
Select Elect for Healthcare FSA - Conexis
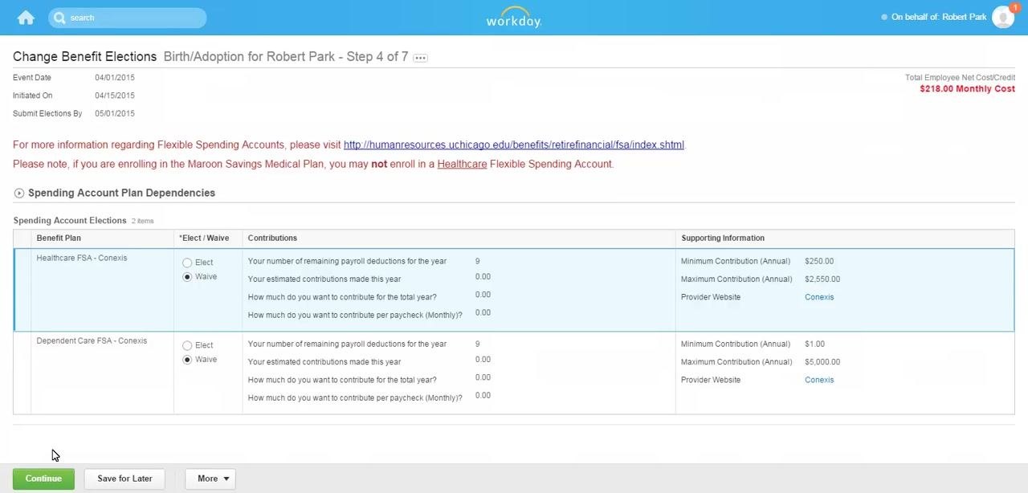(x=187, y=263)
